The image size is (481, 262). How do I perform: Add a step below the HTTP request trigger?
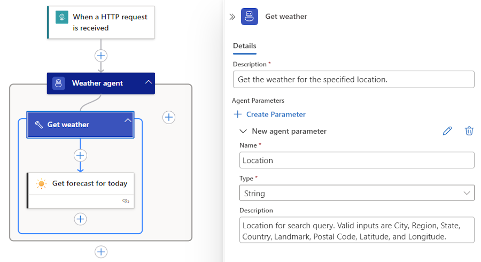point(101,56)
